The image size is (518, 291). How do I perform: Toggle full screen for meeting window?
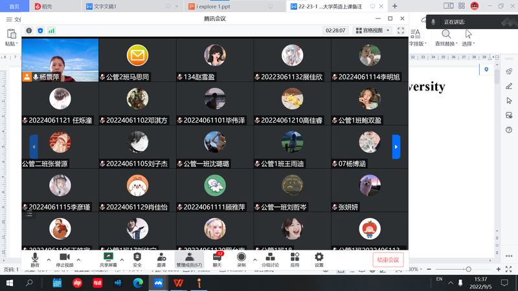click(x=401, y=30)
